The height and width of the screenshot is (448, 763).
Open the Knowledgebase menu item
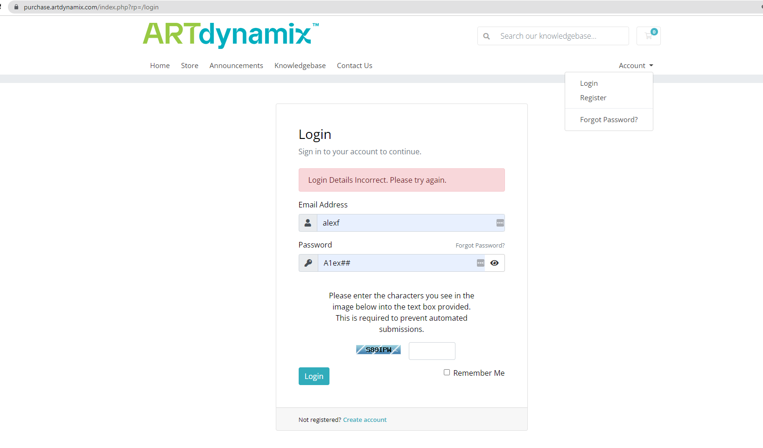pyautogui.click(x=300, y=65)
